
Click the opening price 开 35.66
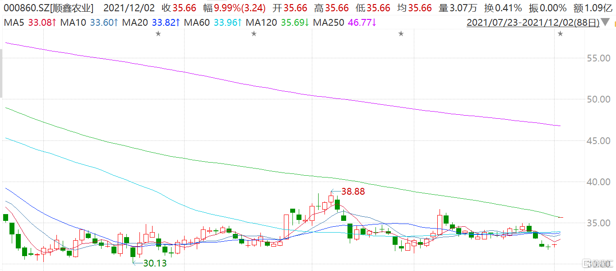289,8
